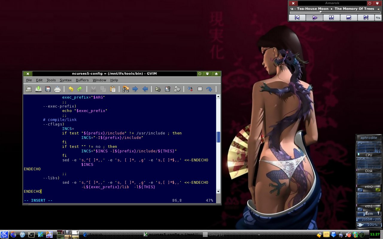Undo the last edit in GVIM

pos(71,89)
